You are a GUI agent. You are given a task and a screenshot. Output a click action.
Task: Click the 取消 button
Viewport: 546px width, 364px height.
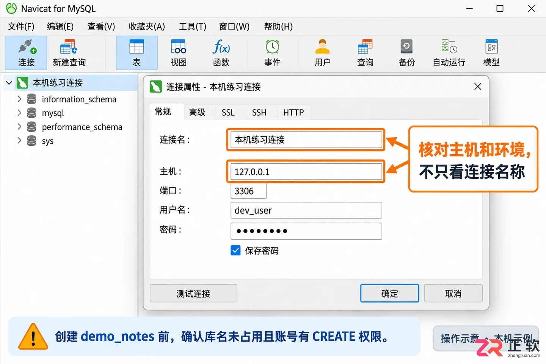pyautogui.click(x=453, y=293)
